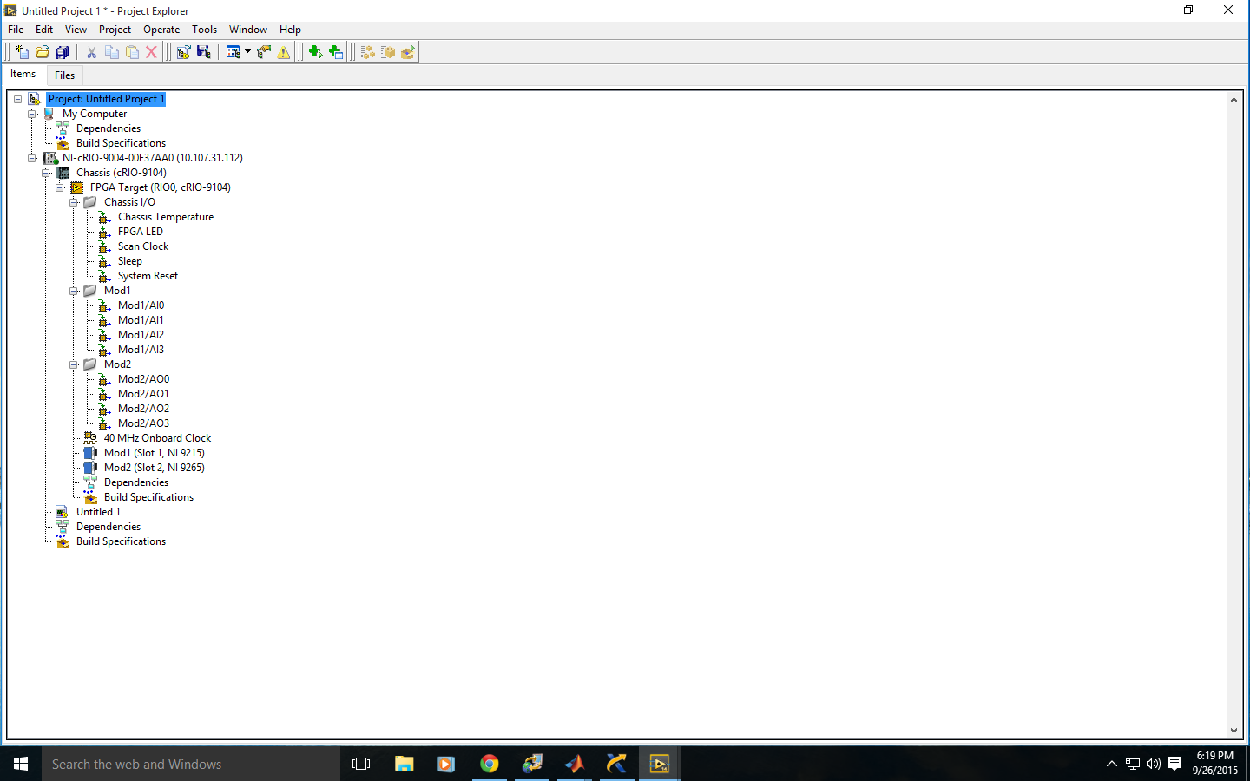
Task: Click the New VI toolbar icon
Action: 22,52
